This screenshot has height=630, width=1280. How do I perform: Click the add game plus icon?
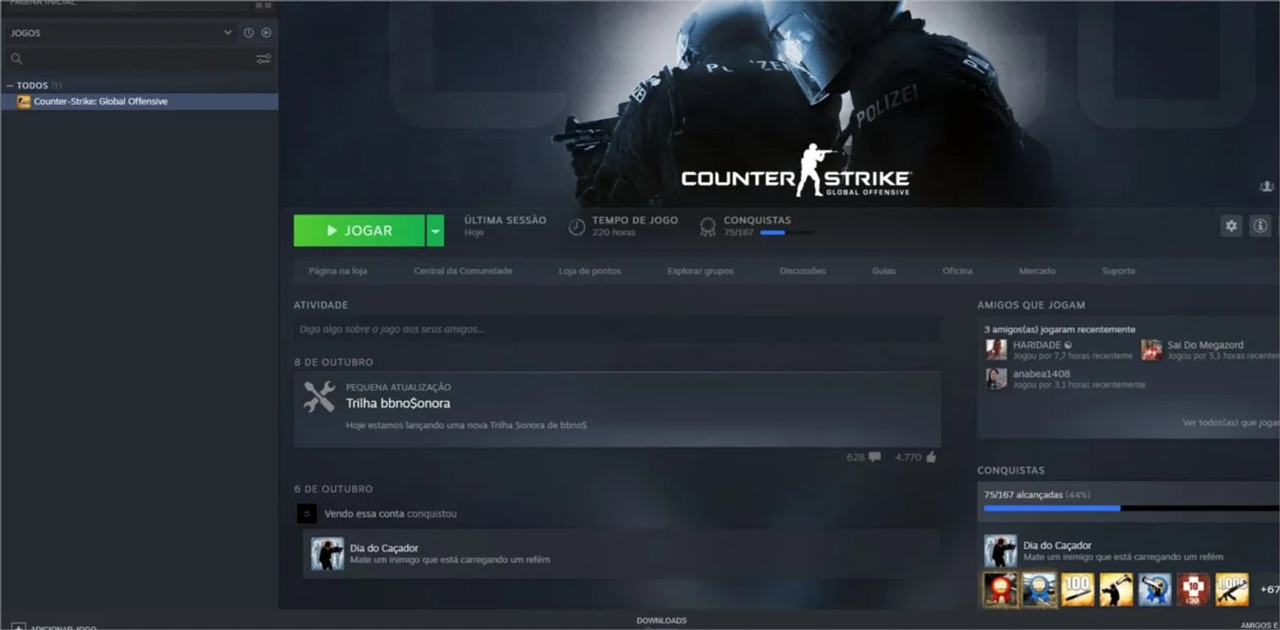coord(18,627)
